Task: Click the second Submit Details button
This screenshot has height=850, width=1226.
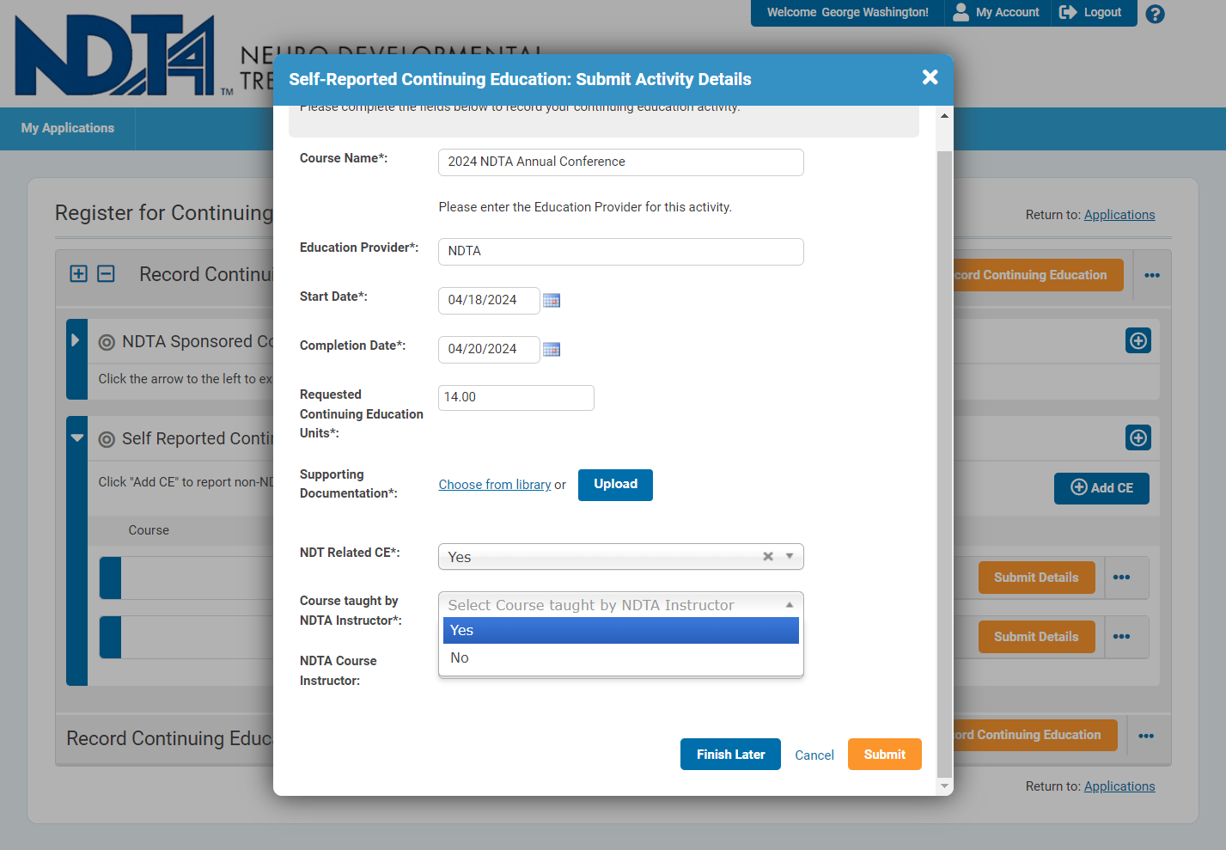Action: 1036,637
